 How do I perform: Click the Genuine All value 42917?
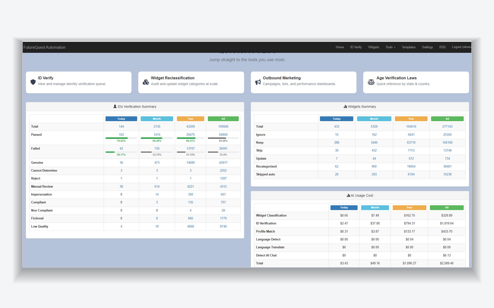click(x=223, y=162)
